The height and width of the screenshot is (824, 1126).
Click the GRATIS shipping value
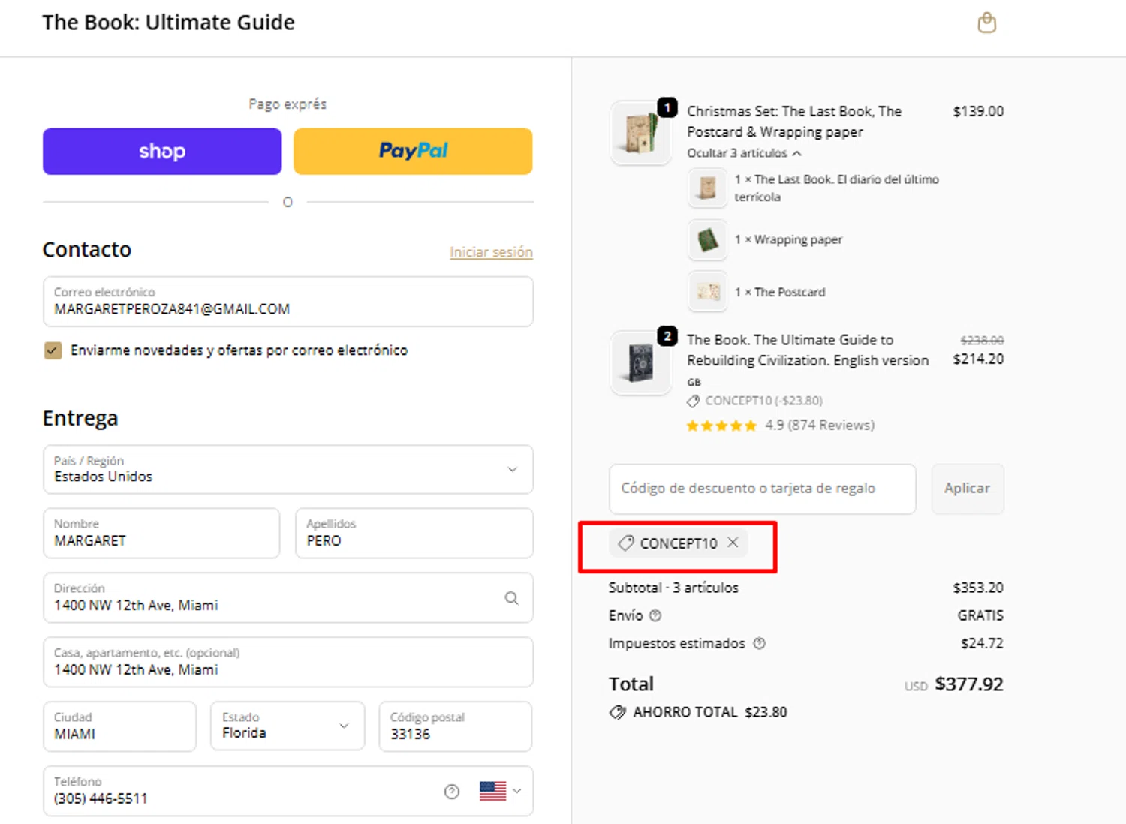tap(980, 615)
